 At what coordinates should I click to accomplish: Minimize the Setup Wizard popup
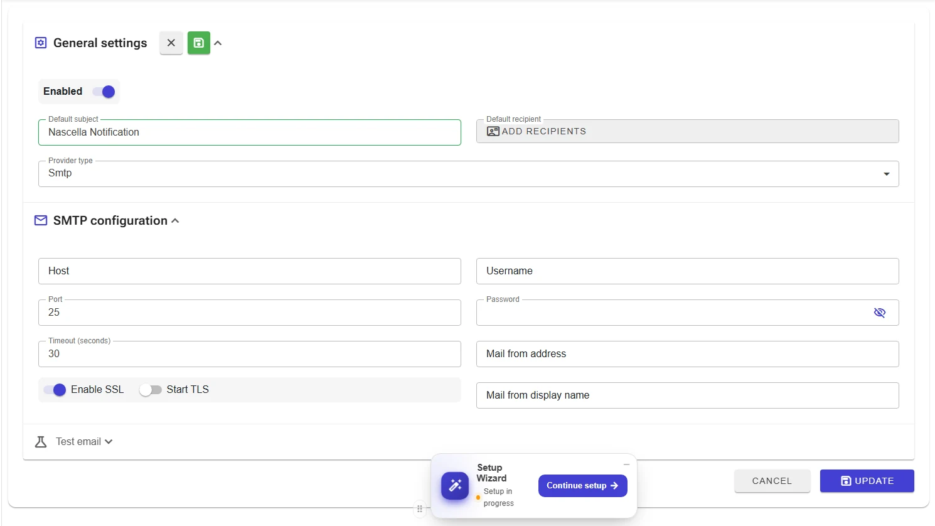[x=626, y=464]
